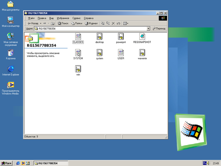221x166 pixels.
Task: Toggle the Поиск search pane
Action: (63, 23)
